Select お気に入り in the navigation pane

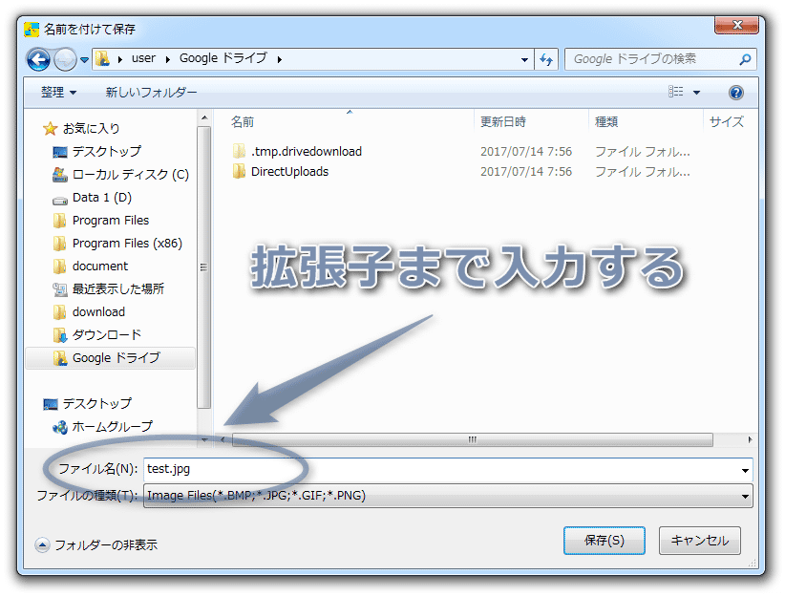click(91, 129)
